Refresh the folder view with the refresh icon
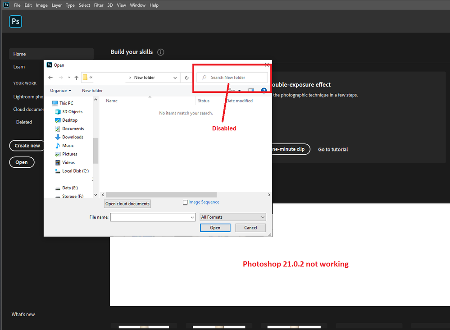Viewport: 450px width, 330px height. point(186,78)
